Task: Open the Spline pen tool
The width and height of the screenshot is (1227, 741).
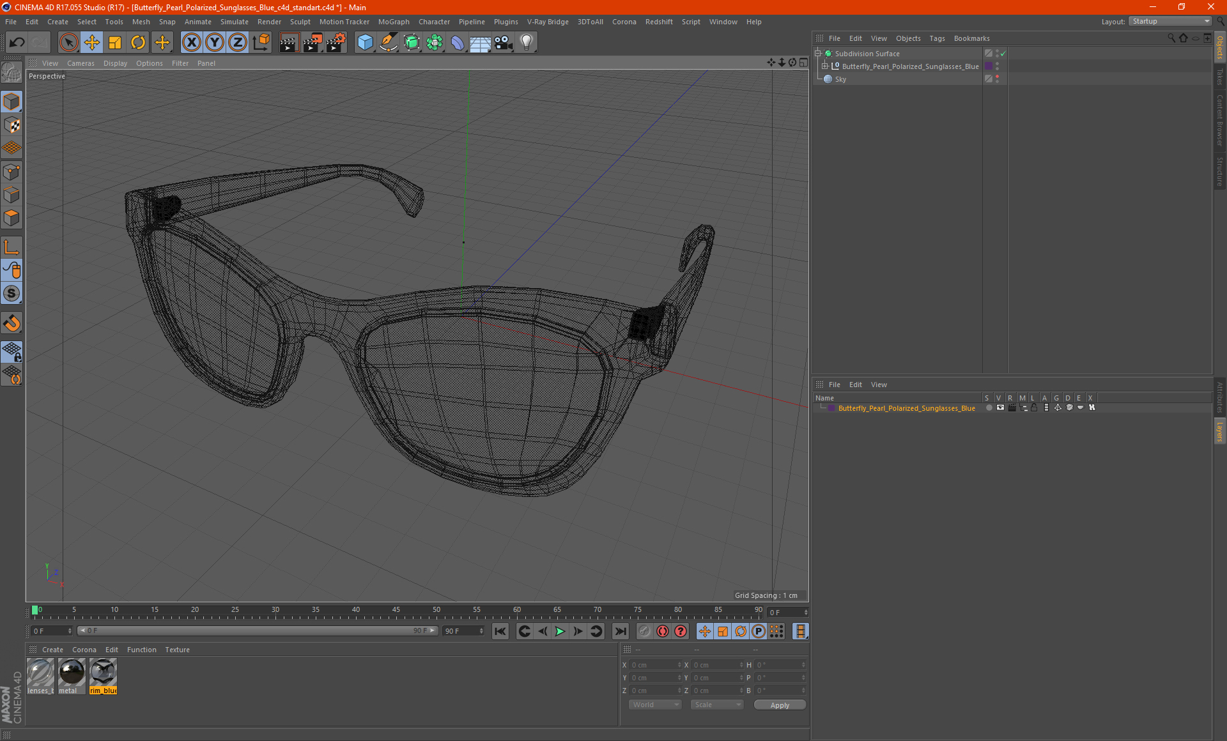Action: pos(389,42)
